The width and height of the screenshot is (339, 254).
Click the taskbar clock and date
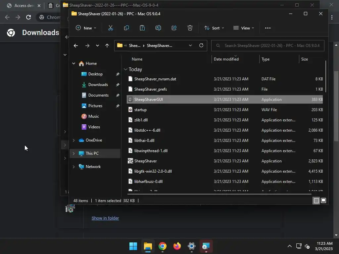click(x=324, y=246)
